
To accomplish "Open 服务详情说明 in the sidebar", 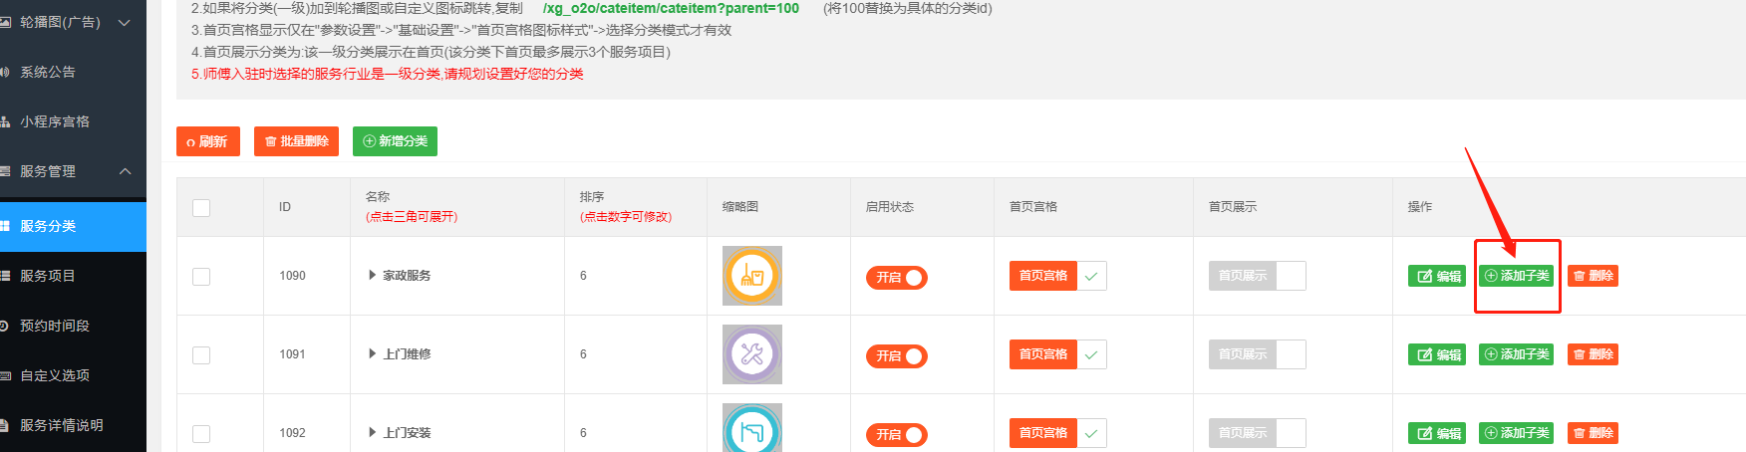I will (62, 425).
